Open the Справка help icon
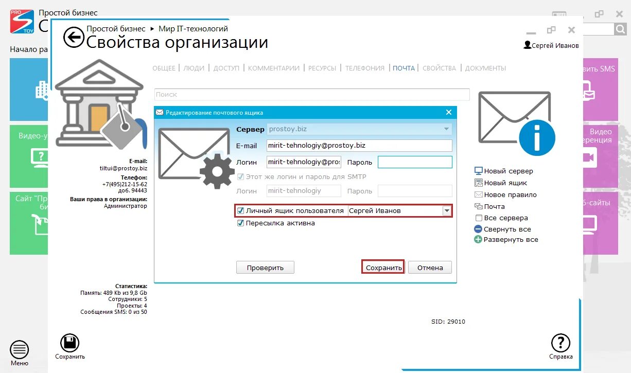The image size is (631, 373). (560, 343)
